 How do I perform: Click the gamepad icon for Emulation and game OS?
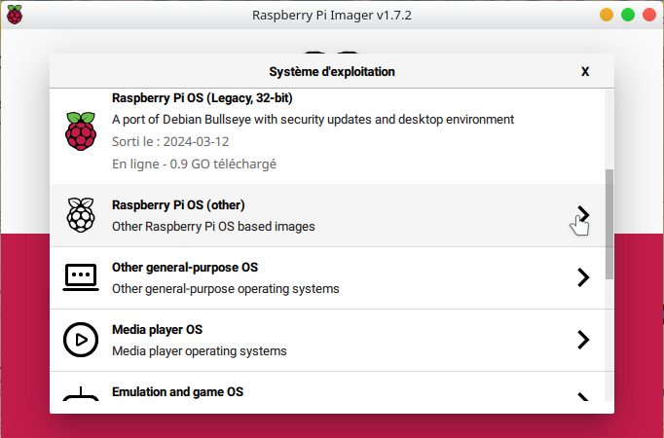click(x=81, y=393)
